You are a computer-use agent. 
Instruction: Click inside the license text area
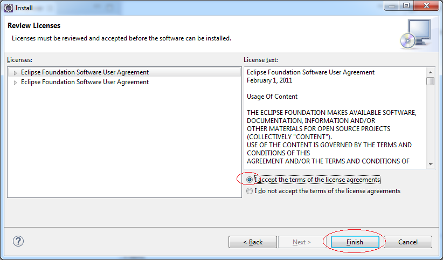coord(336,118)
